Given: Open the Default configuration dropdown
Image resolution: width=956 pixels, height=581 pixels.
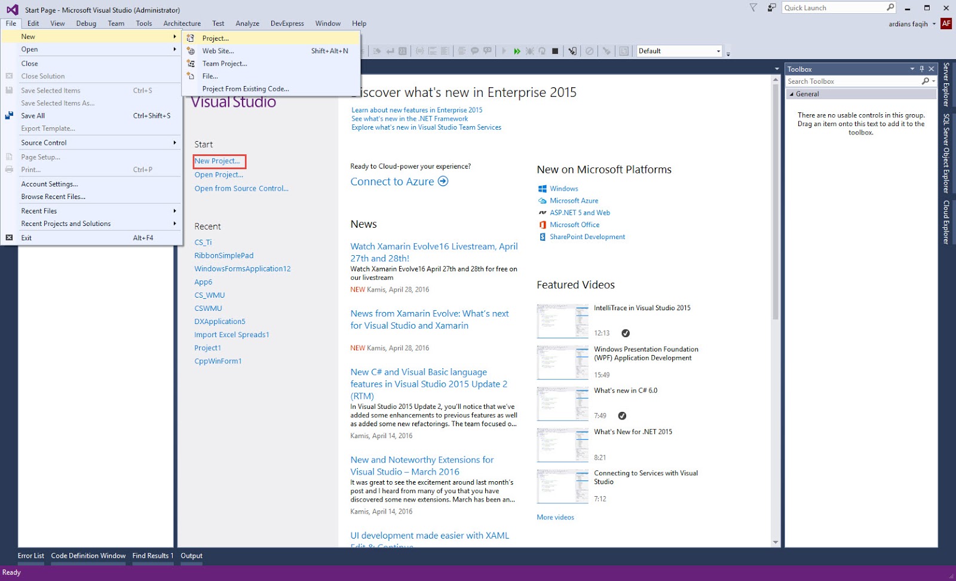Looking at the screenshot, I should tap(719, 51).
